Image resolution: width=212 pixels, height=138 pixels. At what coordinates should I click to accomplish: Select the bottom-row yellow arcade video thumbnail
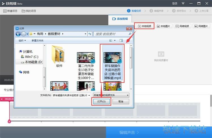[x=113, y=86]
